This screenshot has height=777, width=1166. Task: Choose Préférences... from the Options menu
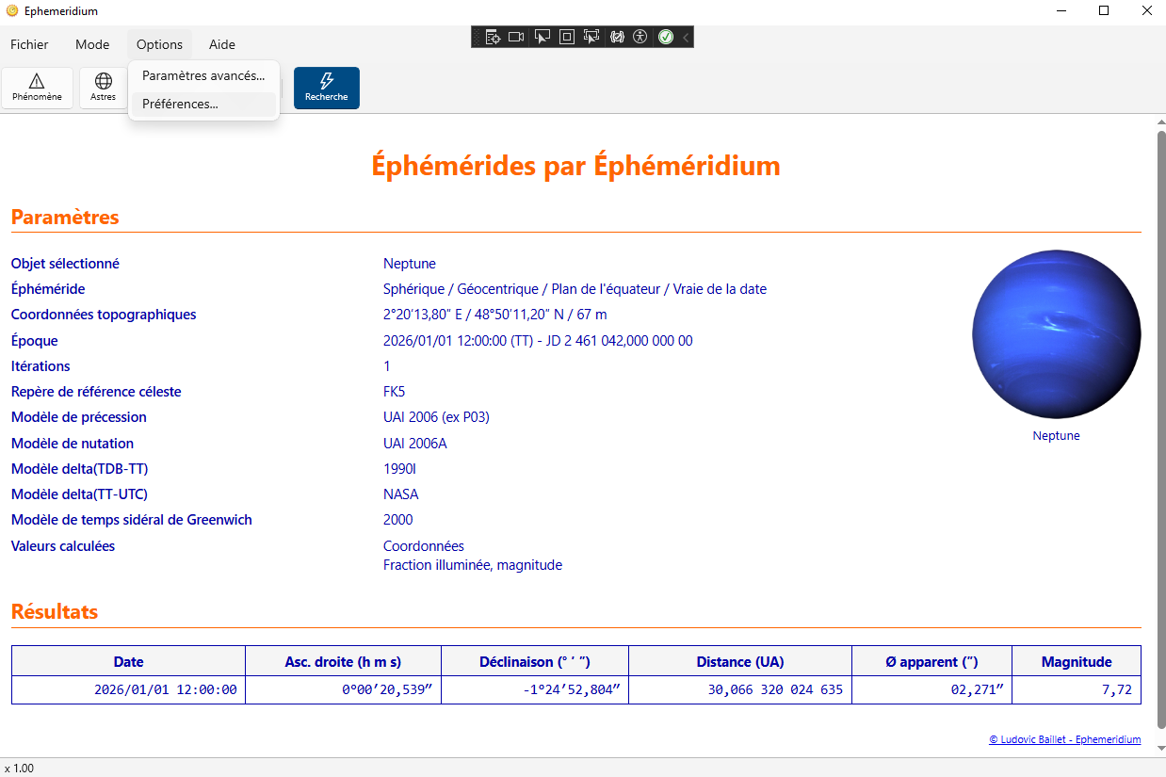(x=180, y=104)
